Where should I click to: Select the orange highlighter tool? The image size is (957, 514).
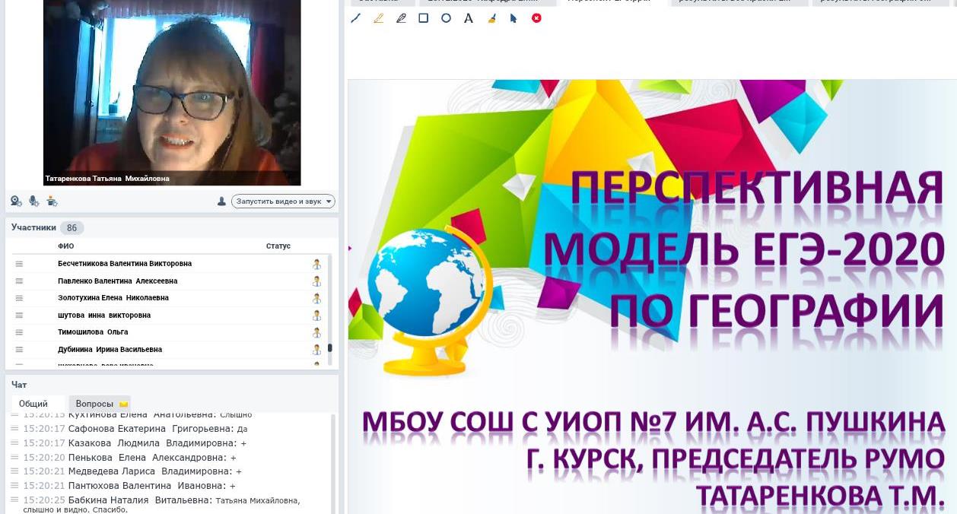tap(378, 18)
